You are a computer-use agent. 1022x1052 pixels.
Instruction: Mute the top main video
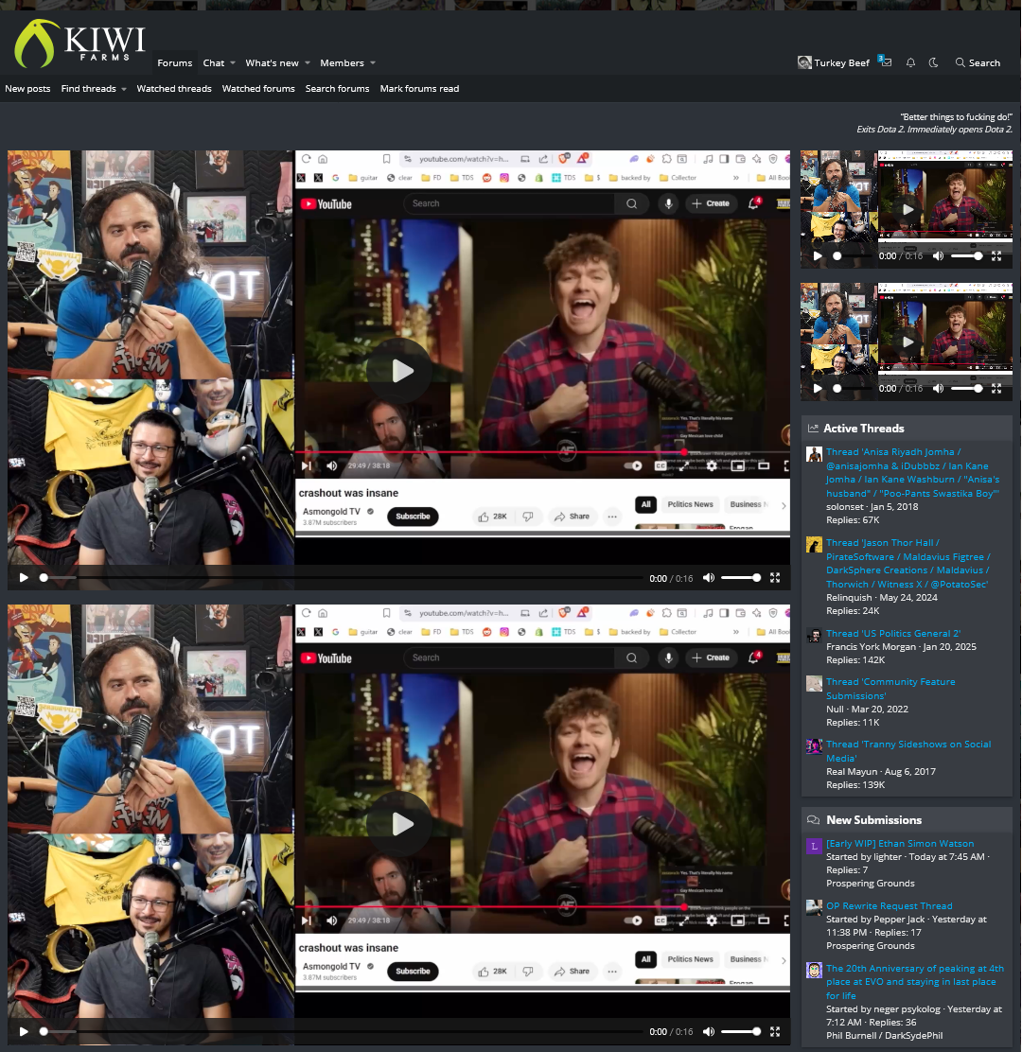pos(709,578)
